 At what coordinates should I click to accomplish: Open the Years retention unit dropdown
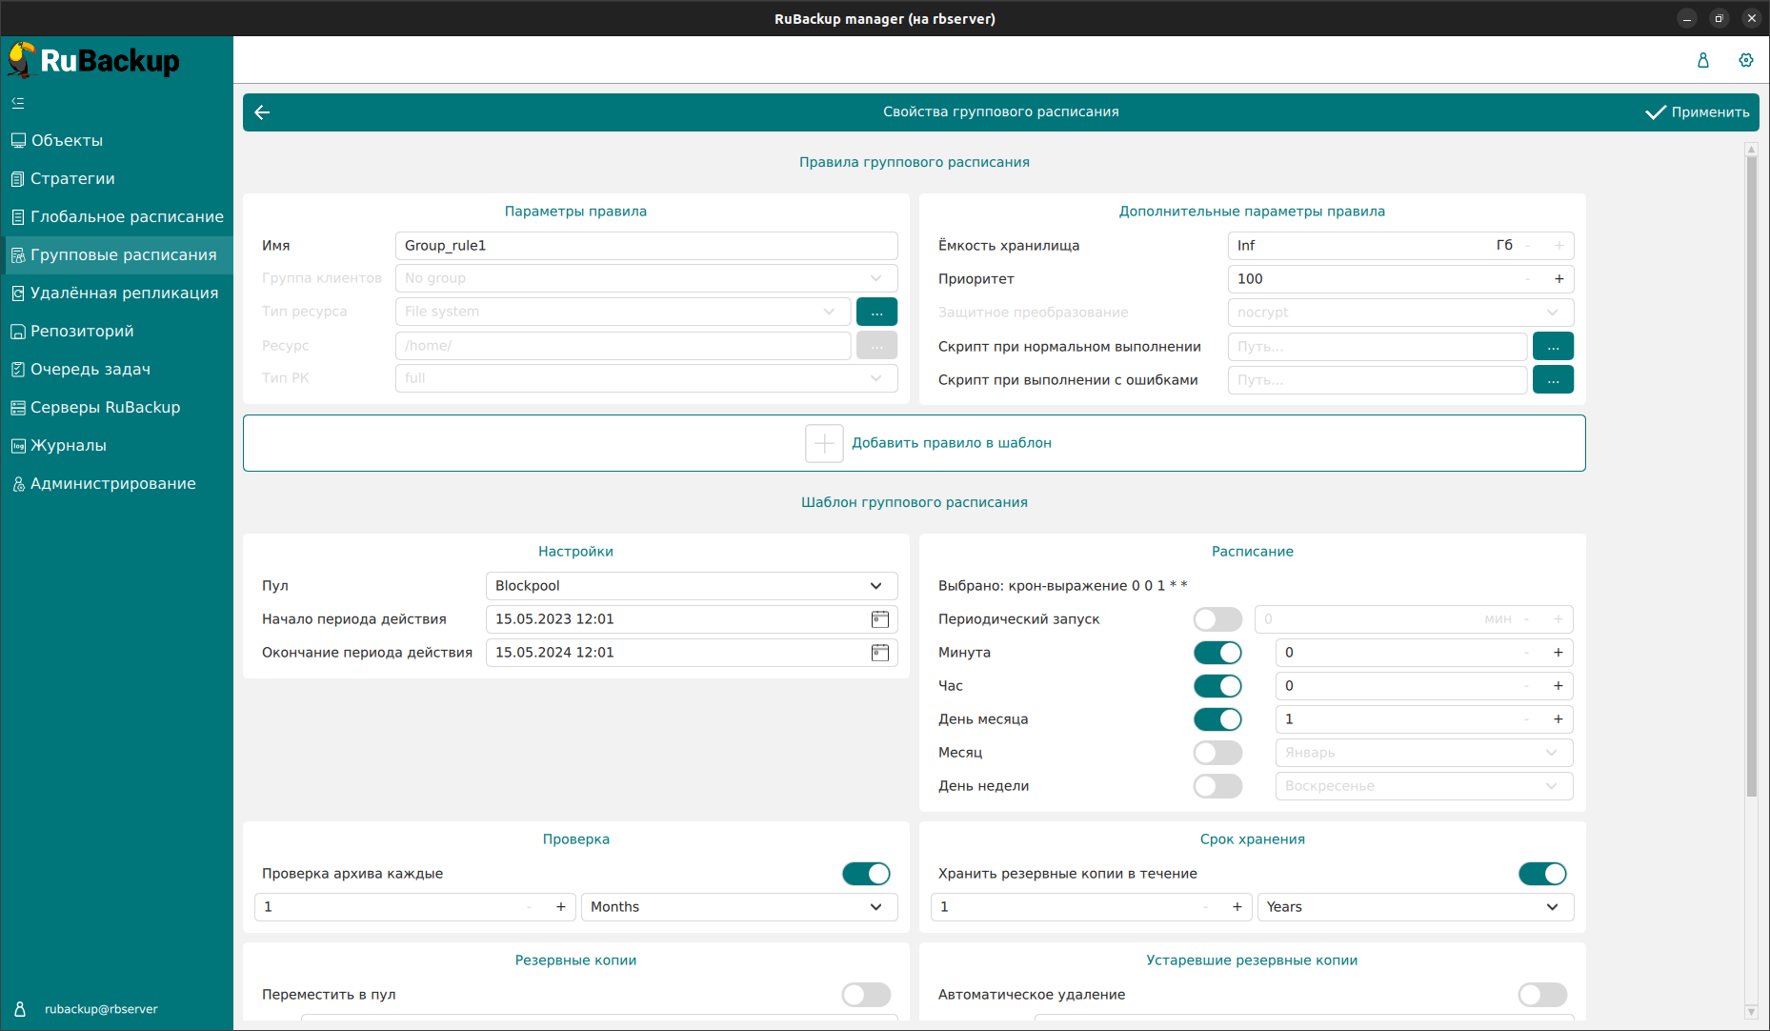coord(1415,907)
